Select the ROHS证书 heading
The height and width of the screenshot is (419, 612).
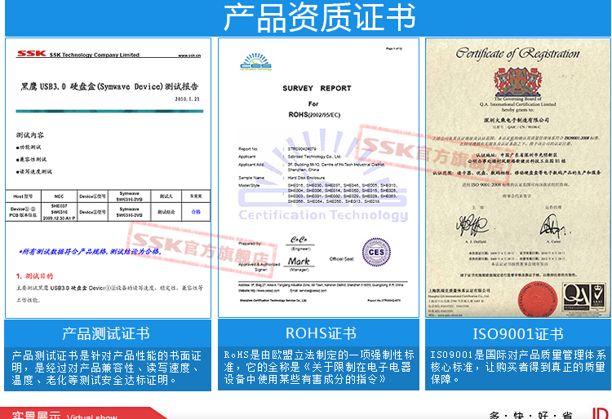(x=321, y=333)
